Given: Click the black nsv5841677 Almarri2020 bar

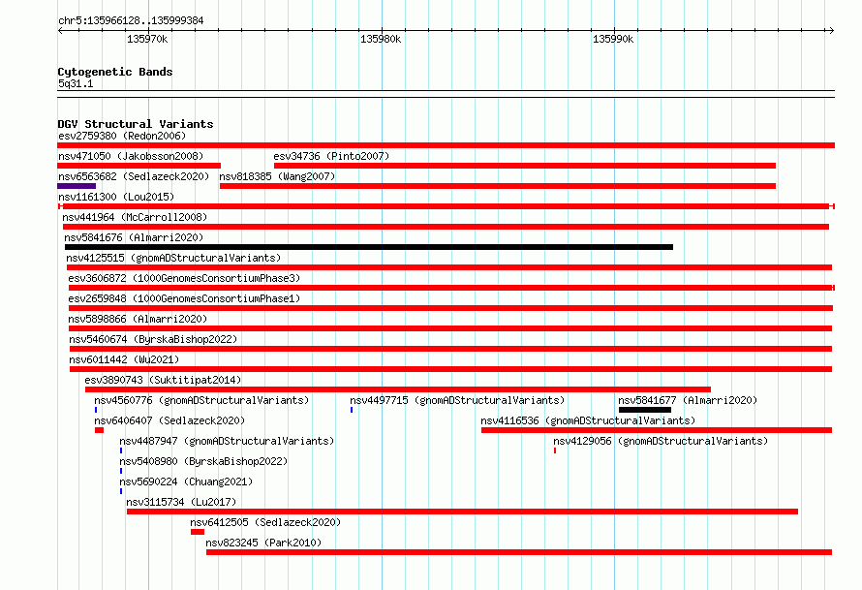Looking at the screenshot, I should pos(645,410).
